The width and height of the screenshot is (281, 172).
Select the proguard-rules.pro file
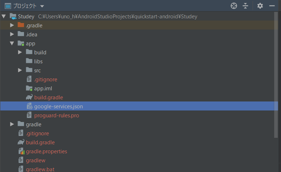(56, 116)
